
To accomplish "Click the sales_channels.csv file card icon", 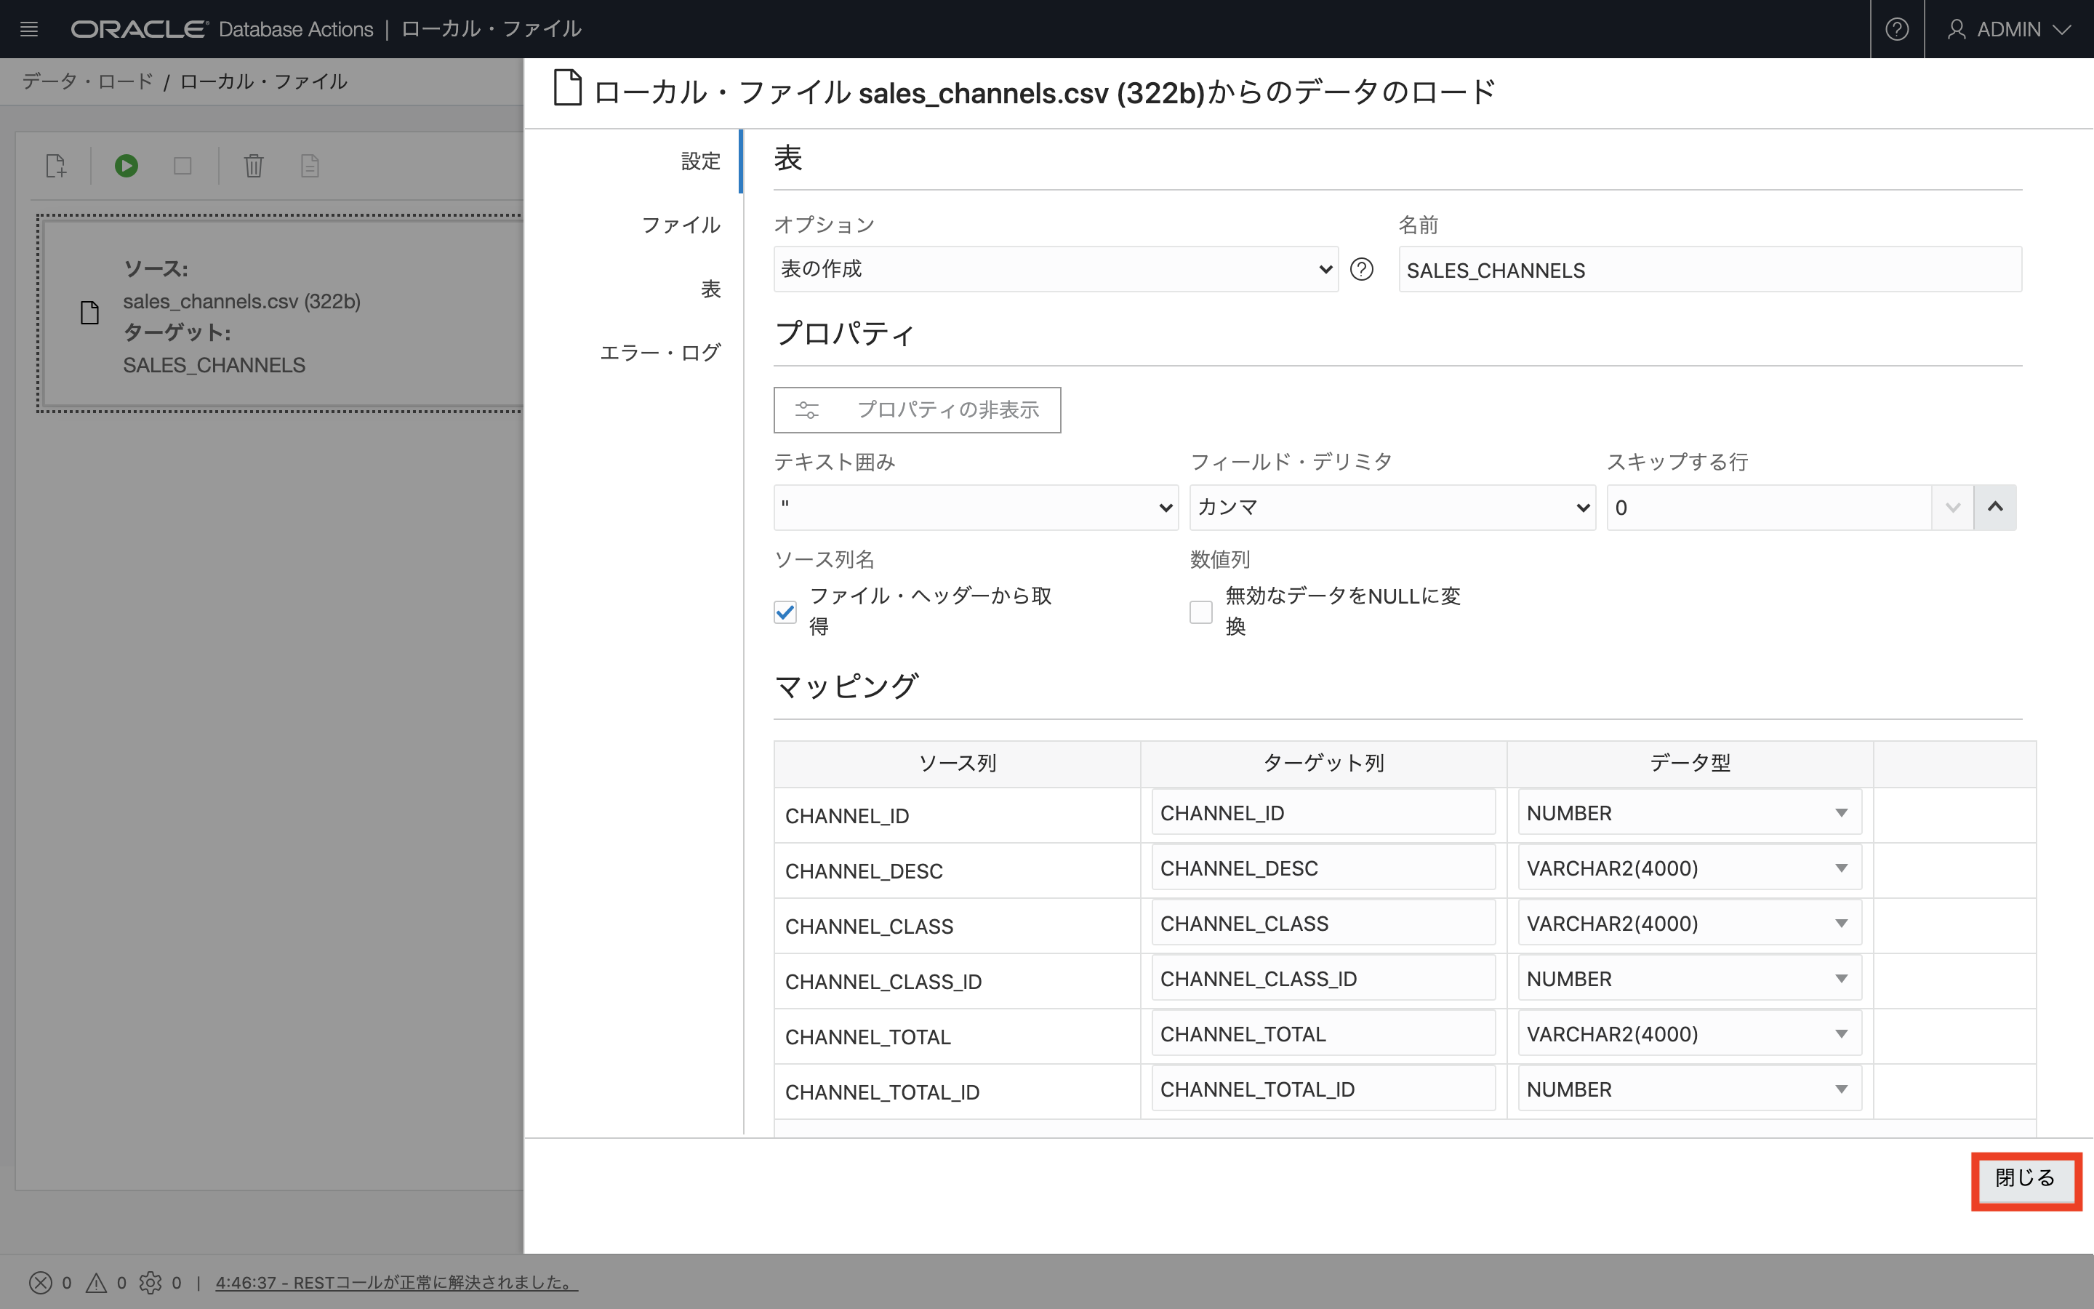I will tap(90, 313).
